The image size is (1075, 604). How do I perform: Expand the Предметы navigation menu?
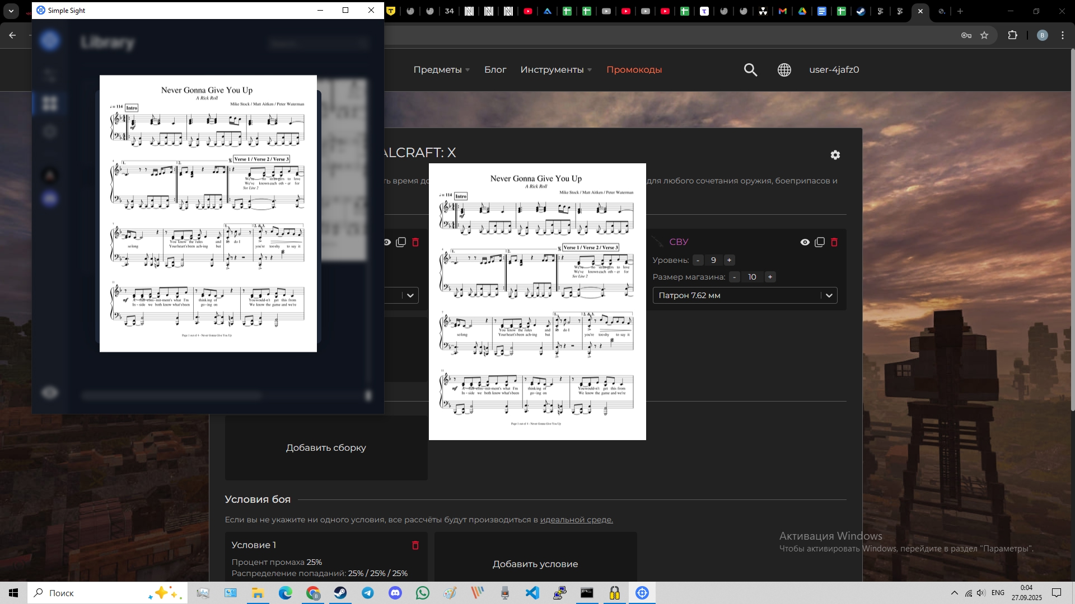pos(441,70)
